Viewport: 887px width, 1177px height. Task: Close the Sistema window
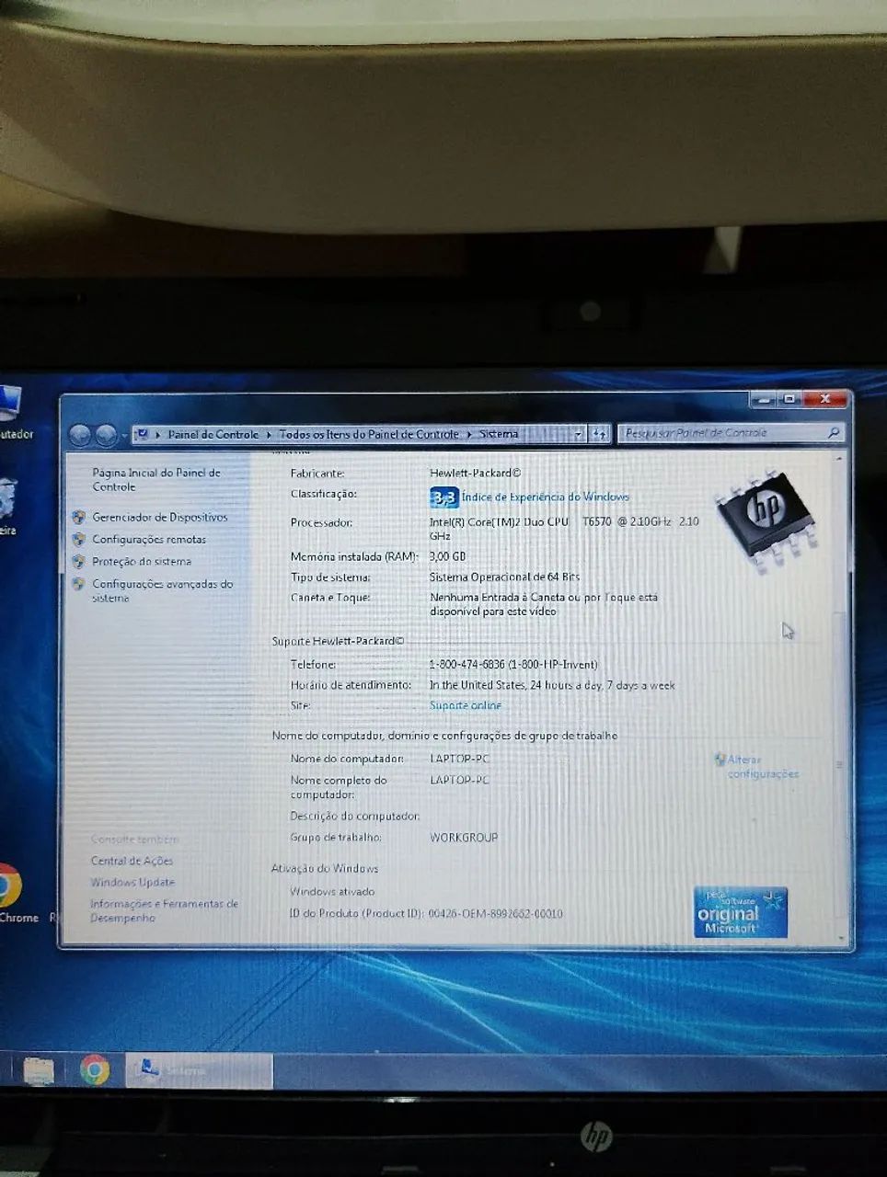coord(824,399)
